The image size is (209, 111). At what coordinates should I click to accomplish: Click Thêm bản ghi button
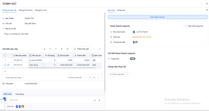point(81,49)
